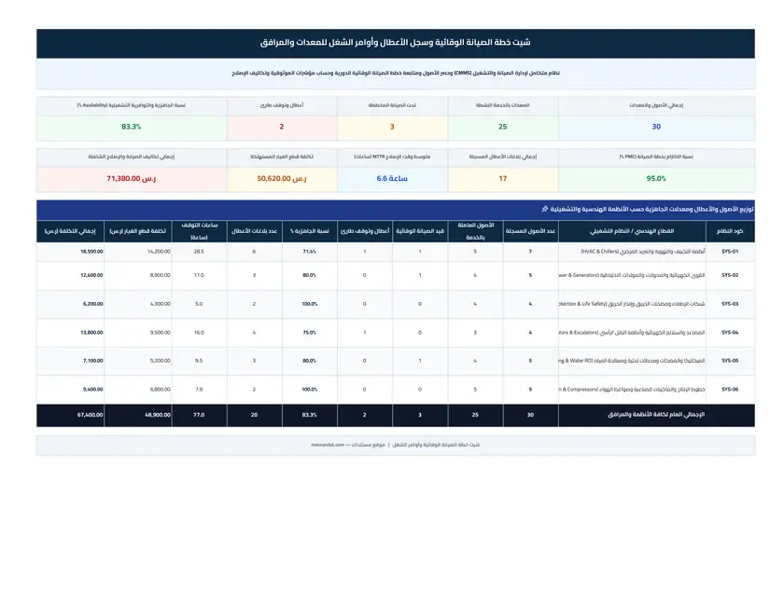Click the 'عدد بلاغات الأعطال' column header
Image resolution: width=784 pixels, height=605 pixels.
(x=254, y=231)
